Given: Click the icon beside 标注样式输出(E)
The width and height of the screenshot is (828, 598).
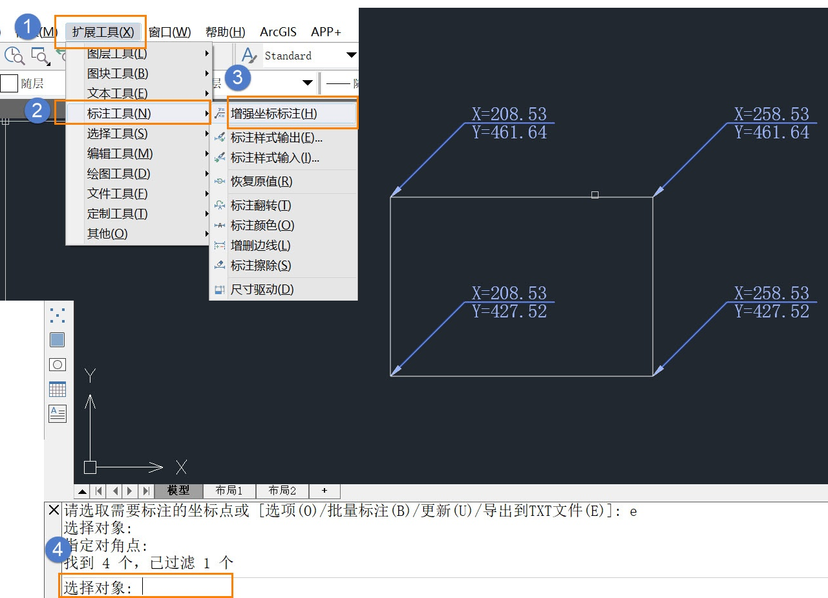Looking at the screenshot, I should coord(220,137).
